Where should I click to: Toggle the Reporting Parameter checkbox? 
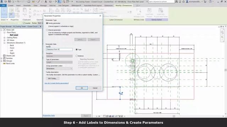(x=79, y=59)
